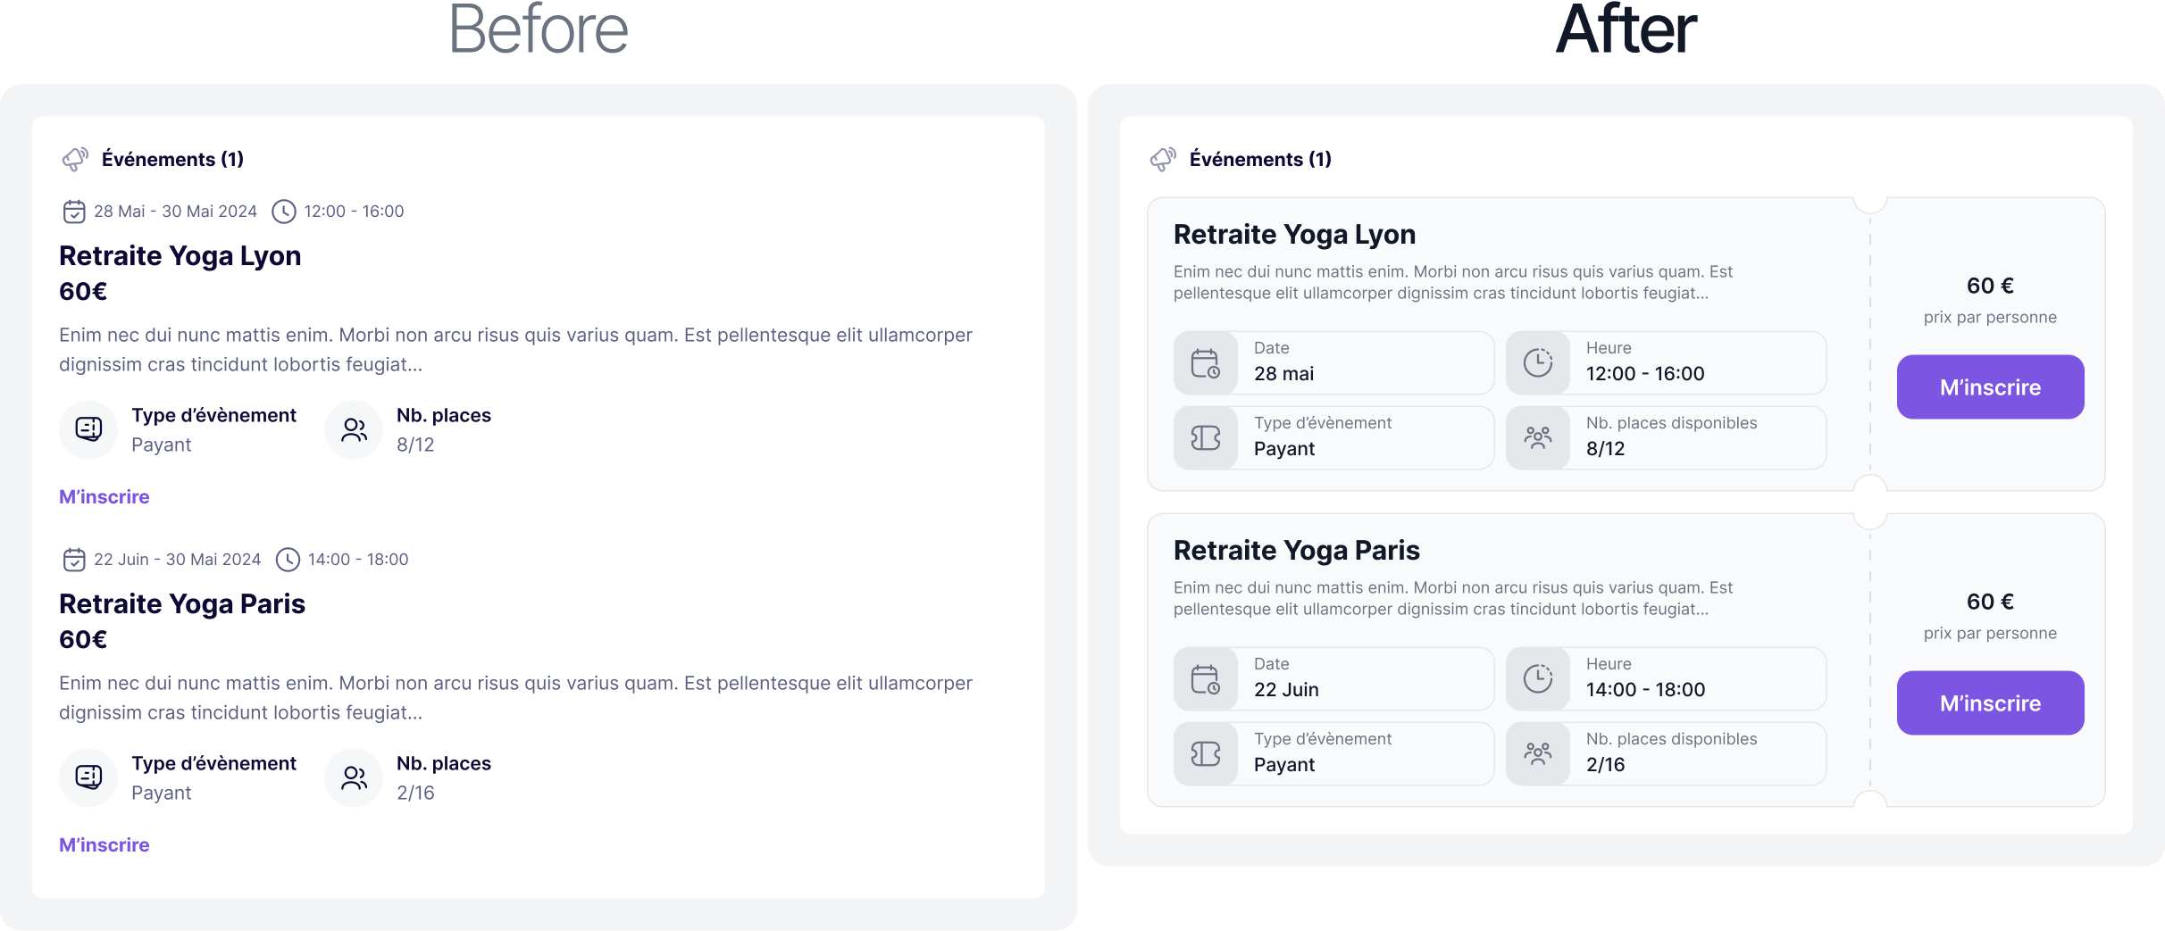Click the megaphone icon under the After heading

1163,159
